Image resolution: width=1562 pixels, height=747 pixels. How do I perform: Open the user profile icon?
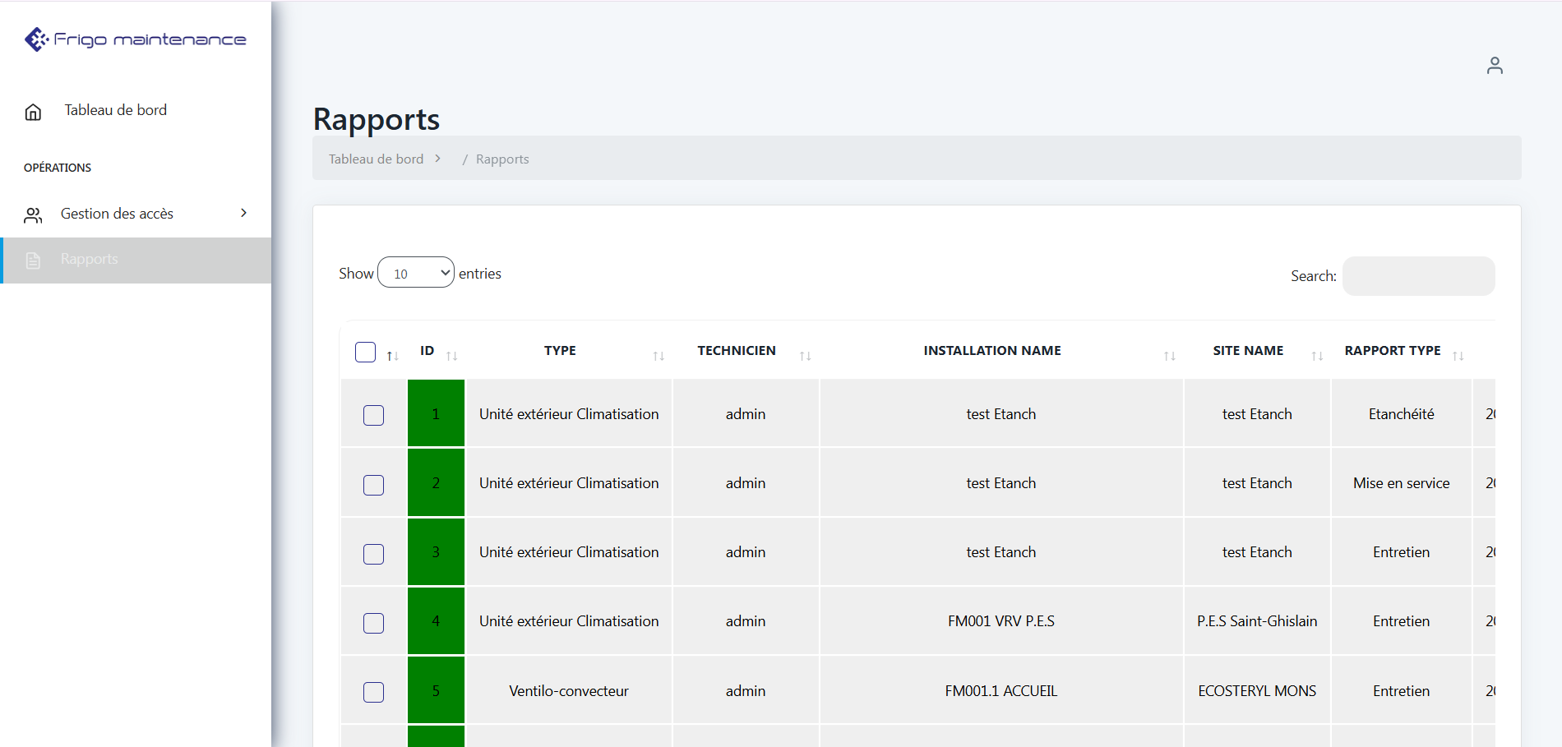pos(1494,66)
